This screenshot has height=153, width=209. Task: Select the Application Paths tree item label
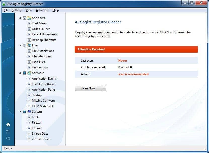pos(44,90)
